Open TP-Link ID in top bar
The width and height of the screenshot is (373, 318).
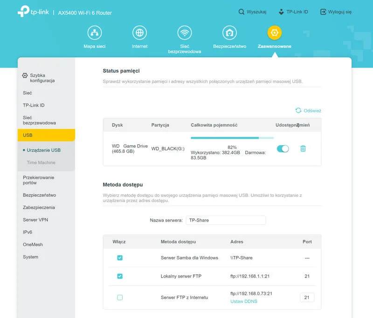point(293,12)
